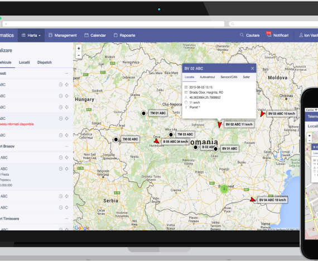Open the Management section
The width and height of the screenshot is (318, 261).
pos(62,35)
